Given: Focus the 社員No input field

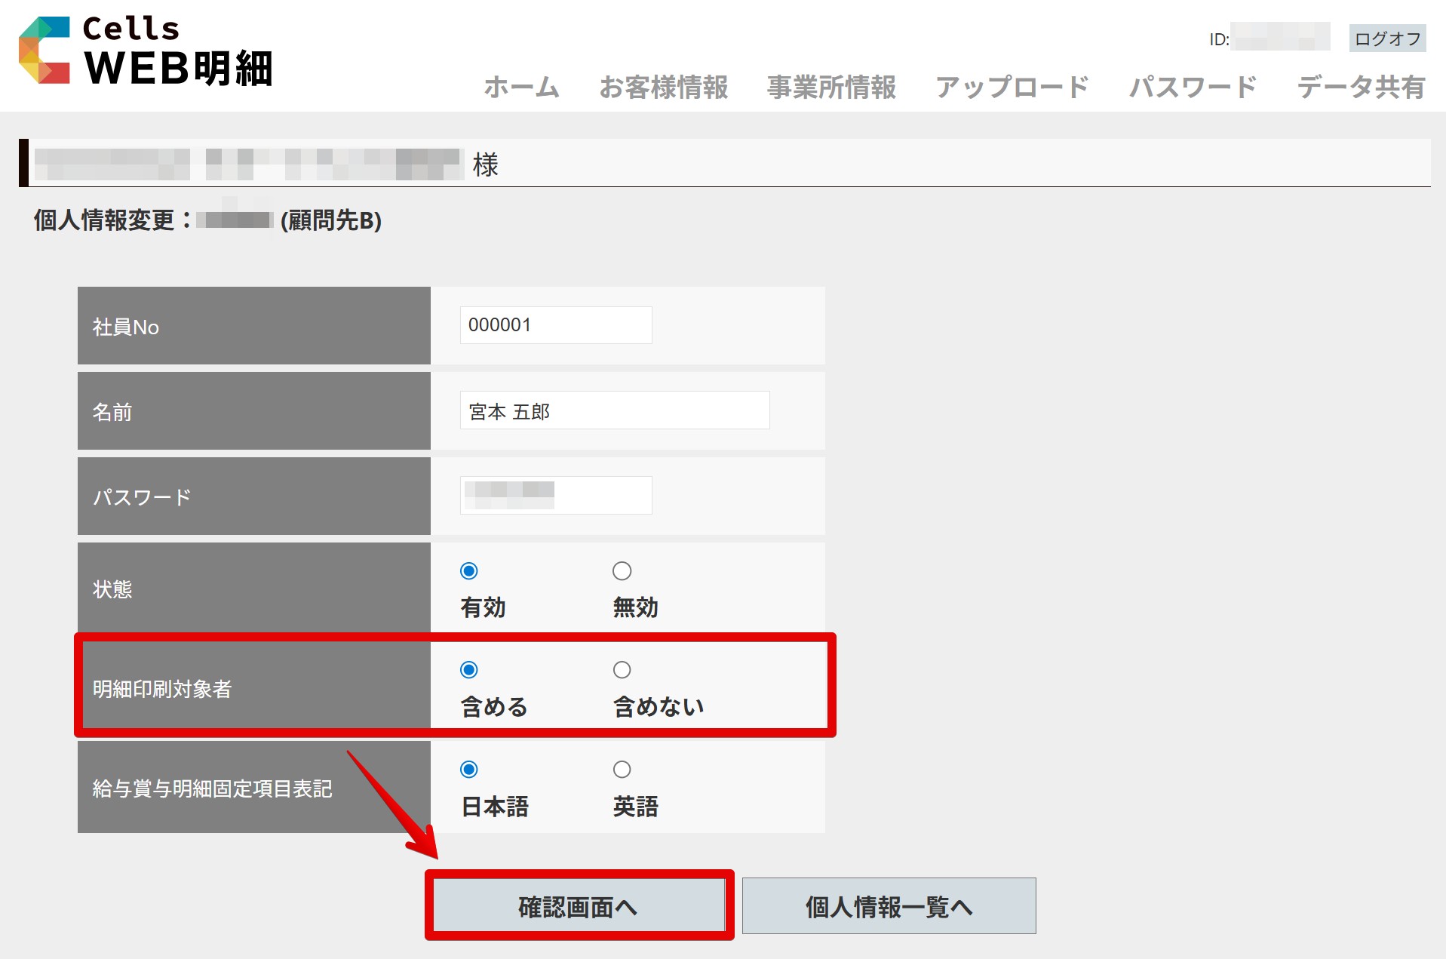Looking at the screenshot, I should point(556,325).
